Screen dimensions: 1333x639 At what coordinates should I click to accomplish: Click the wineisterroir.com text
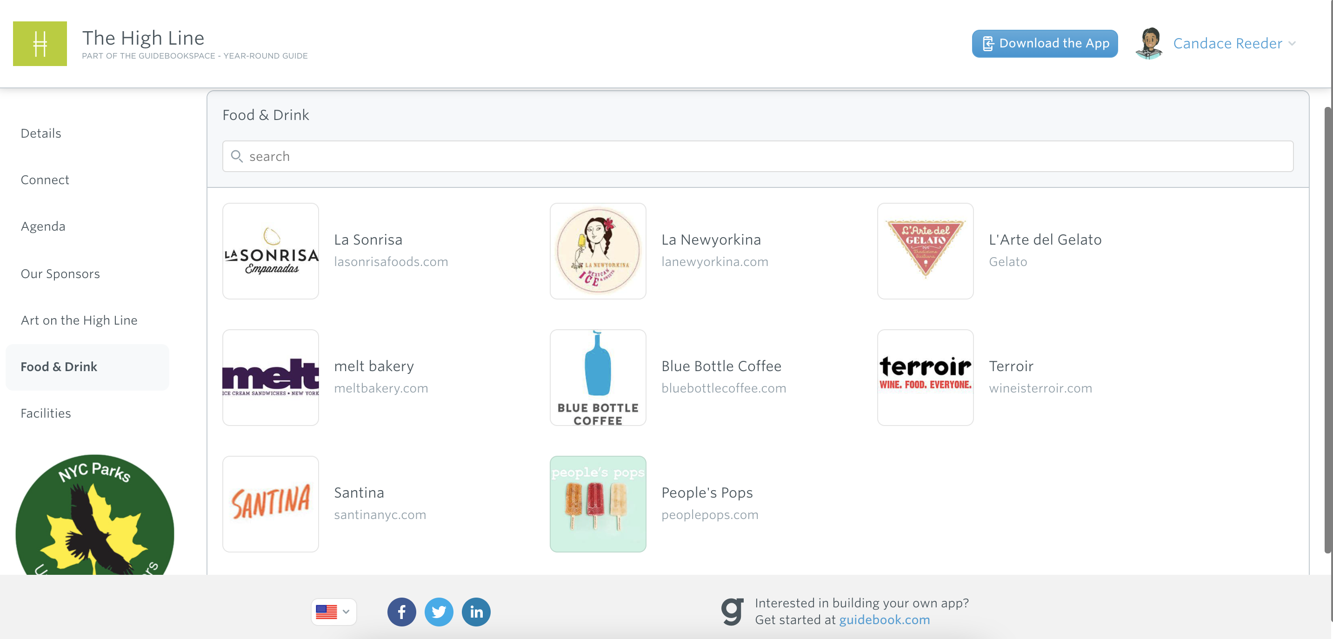coord(1040,389)
